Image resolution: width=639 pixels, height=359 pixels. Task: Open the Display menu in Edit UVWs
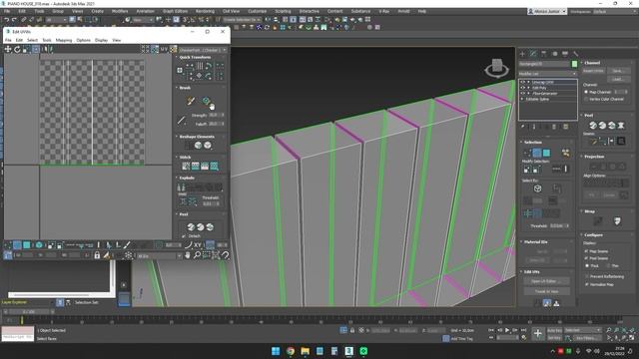pyautogui.click(x=101, y=40)
